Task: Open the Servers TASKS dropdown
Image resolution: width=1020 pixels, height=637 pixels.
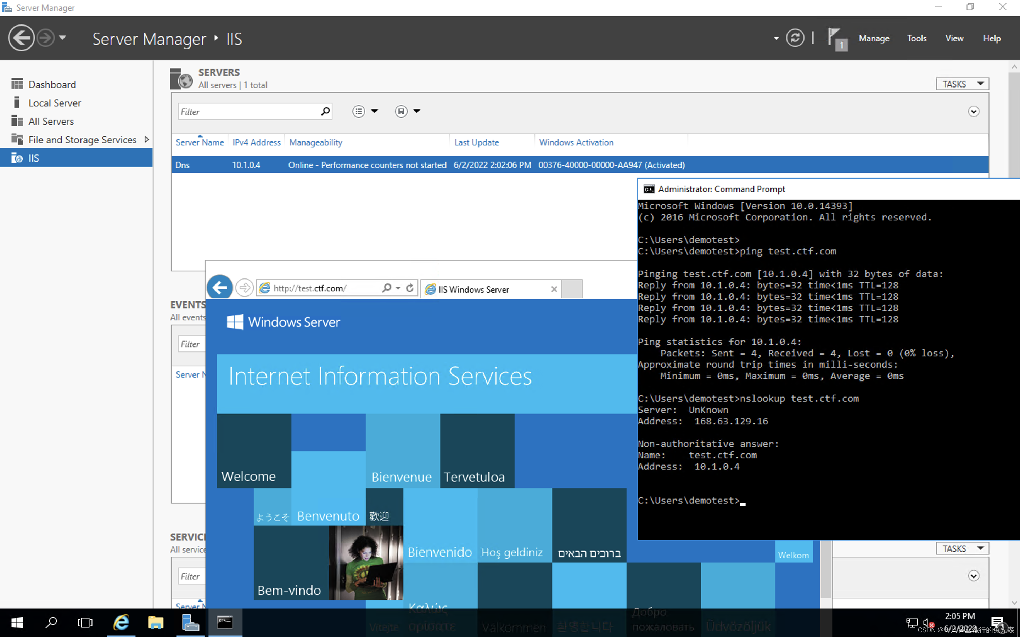Action: [x=962, y=84]
